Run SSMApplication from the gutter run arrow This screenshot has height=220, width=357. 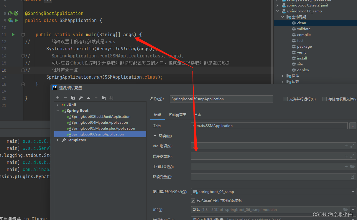tap(13, 34)
